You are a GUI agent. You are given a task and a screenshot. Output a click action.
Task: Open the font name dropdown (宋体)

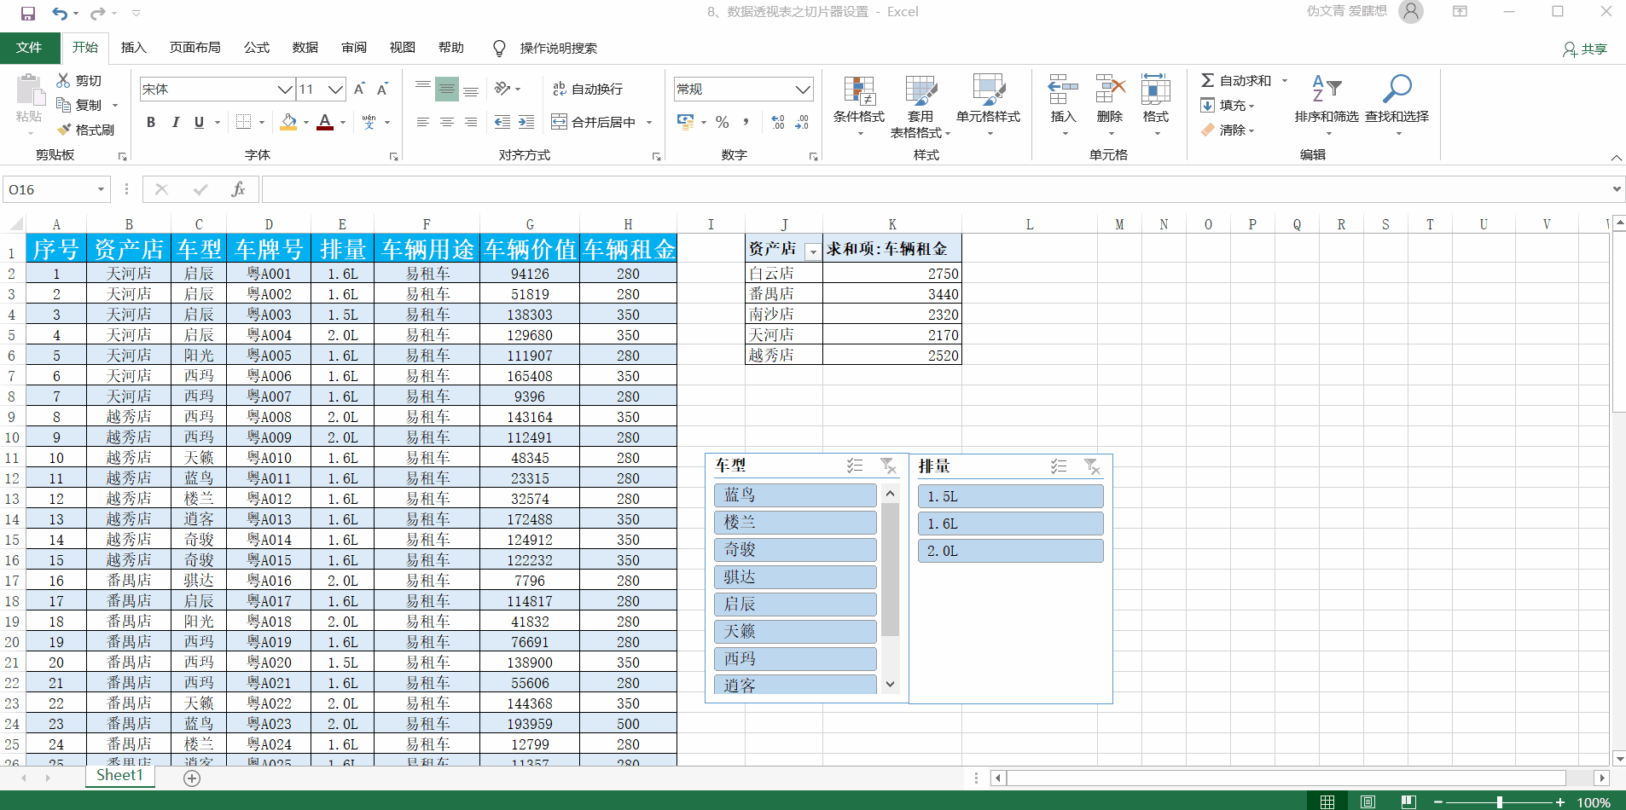click(x=285, y=89)
